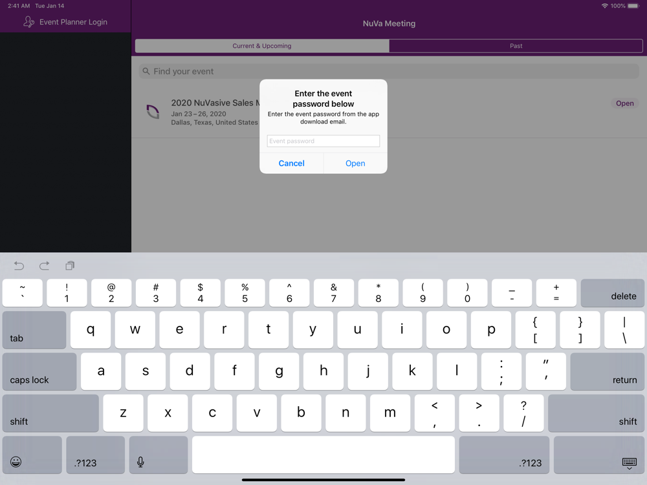Tap the NuVa Meeting header title
Screen dimensions: 647x485
pyautogui.click(x=389, y=23)
